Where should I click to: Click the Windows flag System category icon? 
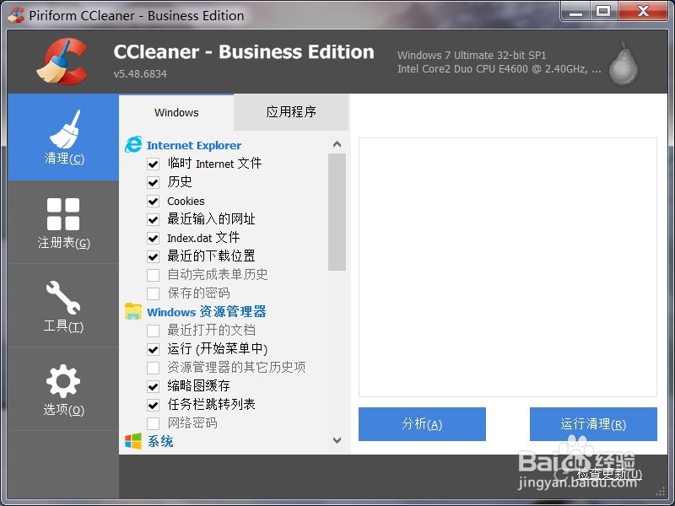[133, 441]
